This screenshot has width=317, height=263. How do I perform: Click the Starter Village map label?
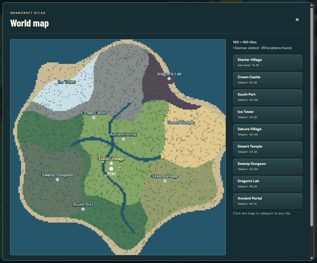click(111, 159)
